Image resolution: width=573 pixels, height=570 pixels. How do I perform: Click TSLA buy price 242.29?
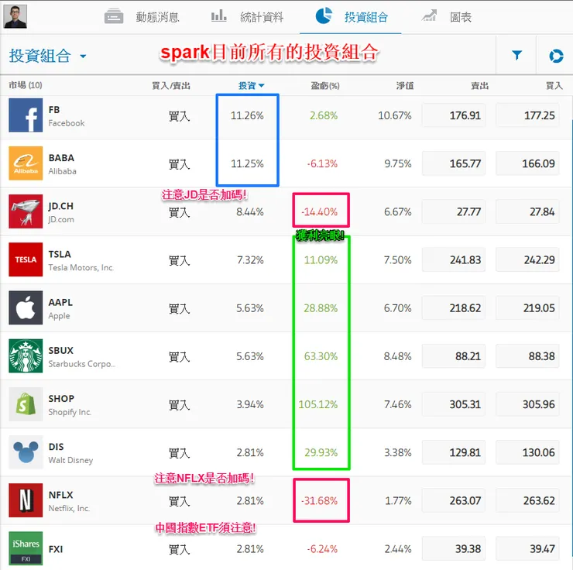[x=527, y=259]
